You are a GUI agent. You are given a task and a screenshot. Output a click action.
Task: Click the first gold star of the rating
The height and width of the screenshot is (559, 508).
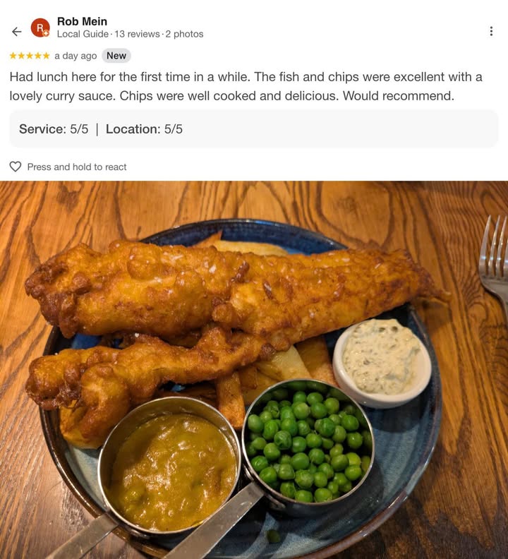click(x=13, y=56)
